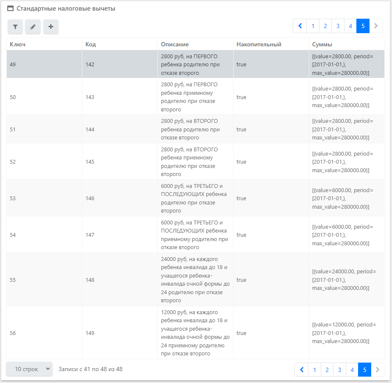Screen dimensions: 392x383
Task: Go to page 3 in top pagination
Action: tap(338, 26)
